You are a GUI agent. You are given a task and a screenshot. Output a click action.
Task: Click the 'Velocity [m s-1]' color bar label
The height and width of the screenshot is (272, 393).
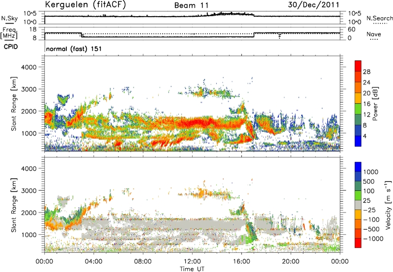click(388, 205)
